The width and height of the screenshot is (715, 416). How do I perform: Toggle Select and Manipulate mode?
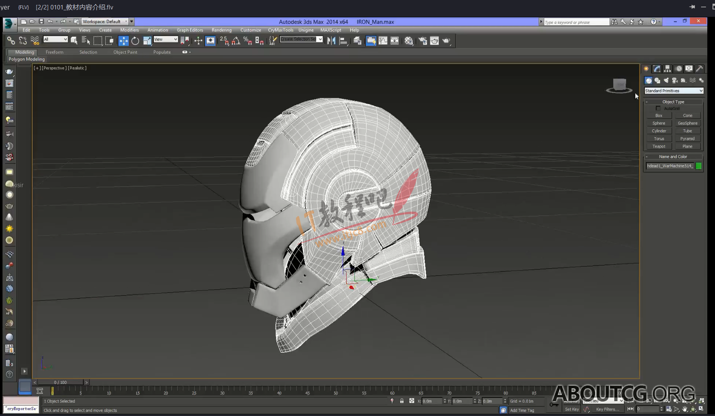point(198,41)
